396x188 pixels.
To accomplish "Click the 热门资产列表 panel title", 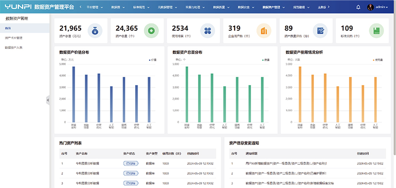I will pos(70,143).
